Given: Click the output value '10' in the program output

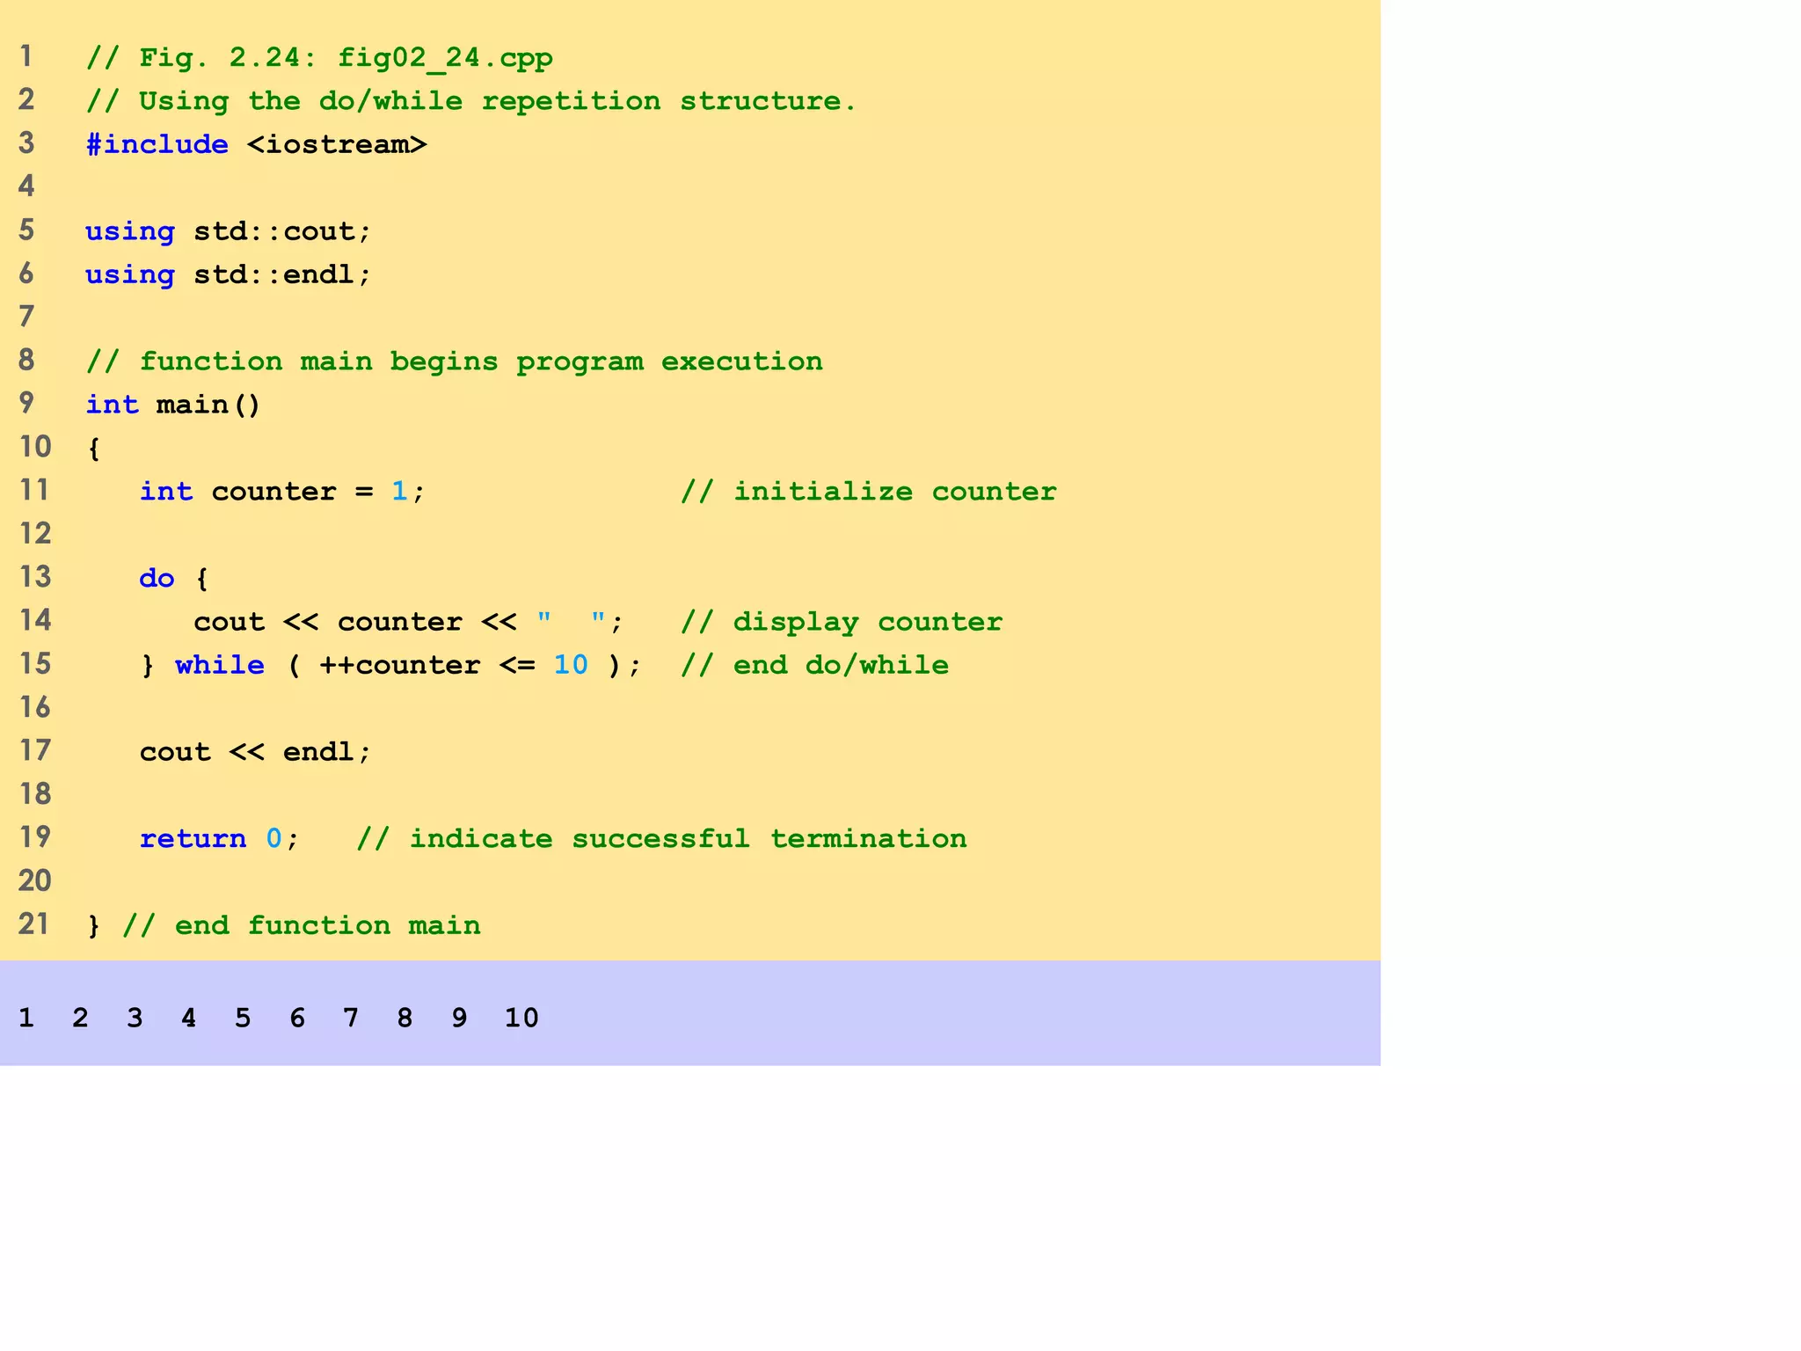Looking at the screenshot, I should pos(521,1019).
